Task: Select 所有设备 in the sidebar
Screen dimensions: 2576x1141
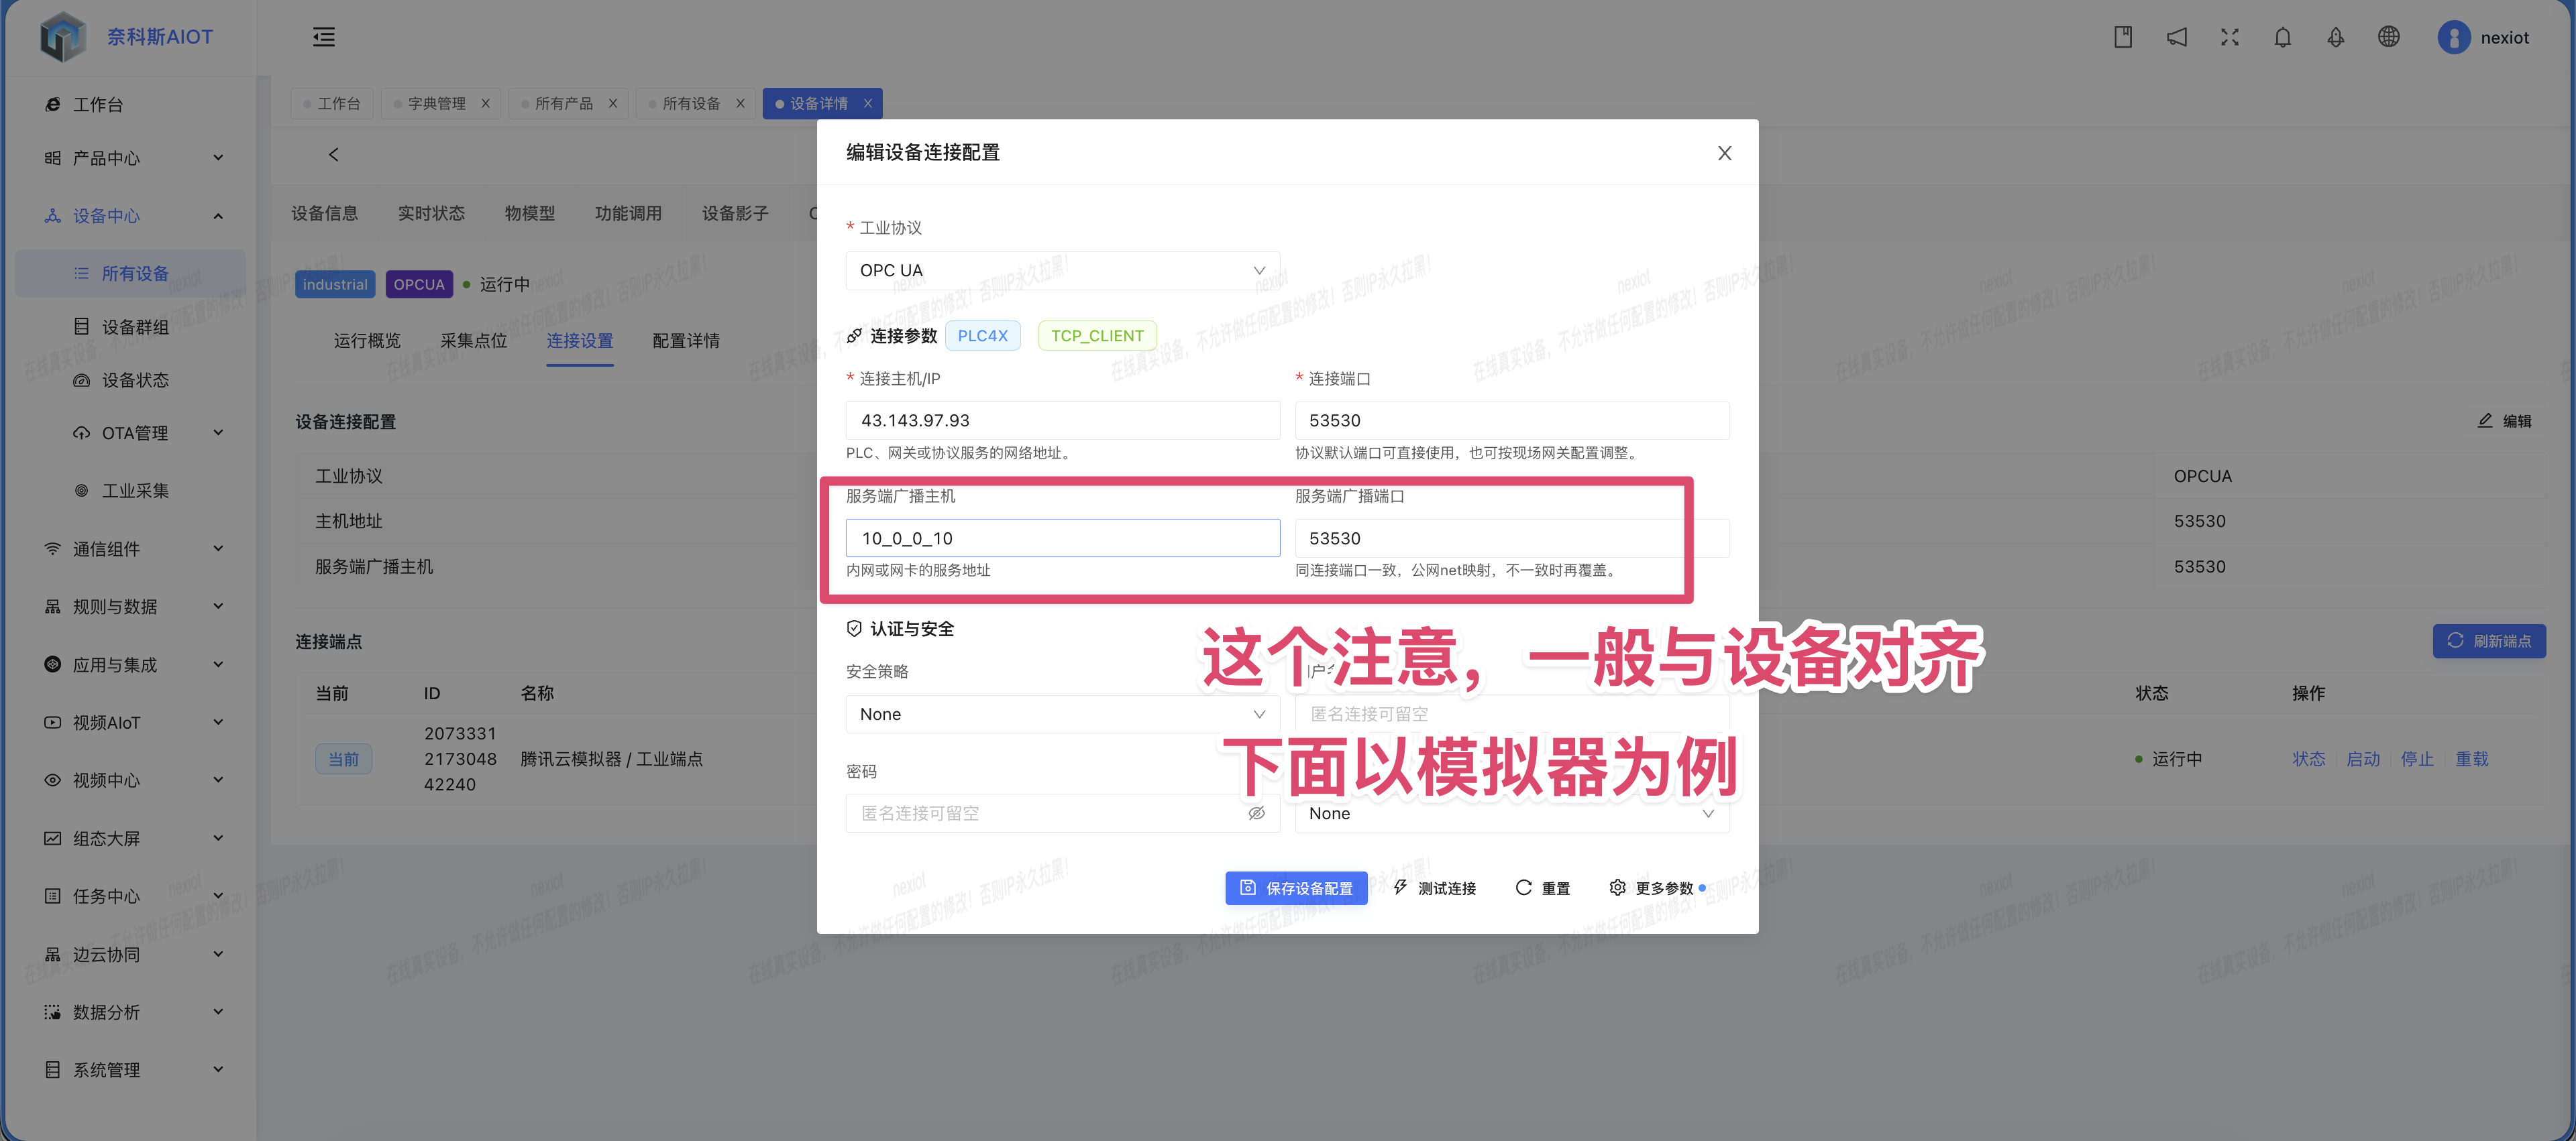Action: click(130, 274)
